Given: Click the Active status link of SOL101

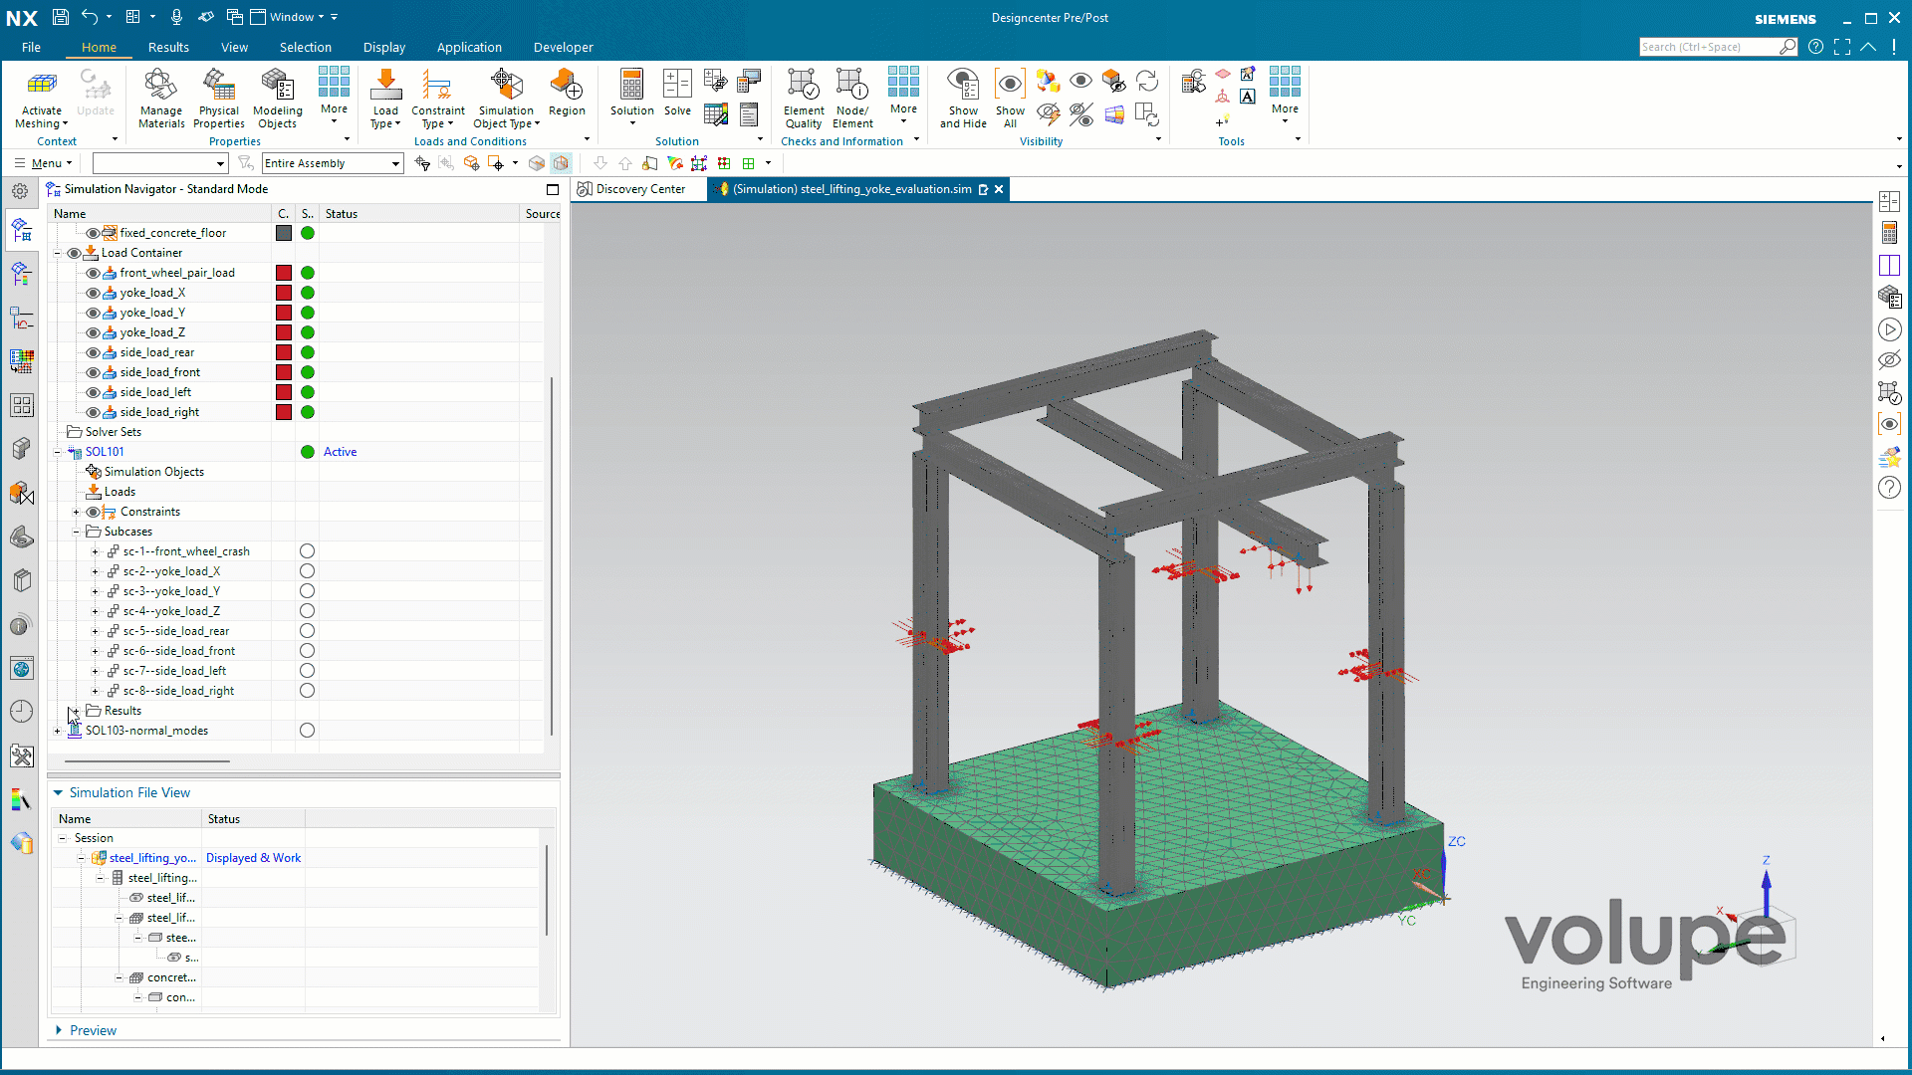Looking at the screenshot, I should pyautogui.click(x=340, y=452).
